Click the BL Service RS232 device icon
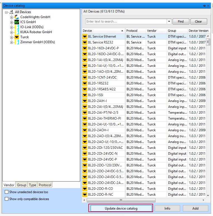 [x=85, y=42]
